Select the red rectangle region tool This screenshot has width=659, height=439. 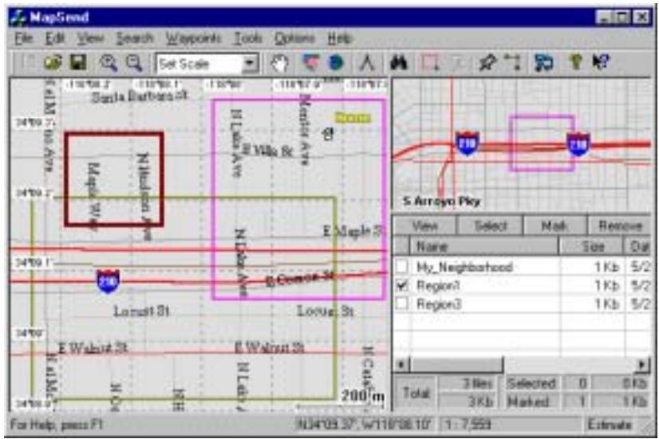430,64
